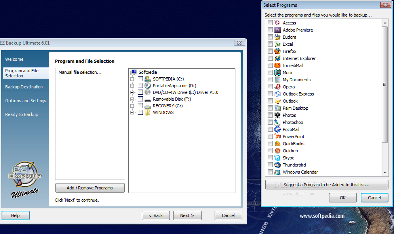Image resolution: width=394 pixels, height=234 pixels.
Task: Expand the Removable Disk (F:) node
Action: point(132,99)
